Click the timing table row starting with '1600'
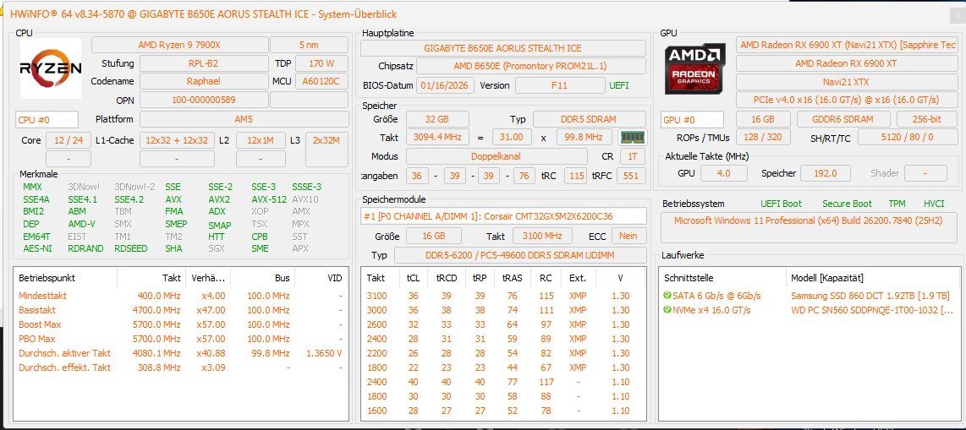Viewport: 966px width, 430px height. [x=502, y=411]
